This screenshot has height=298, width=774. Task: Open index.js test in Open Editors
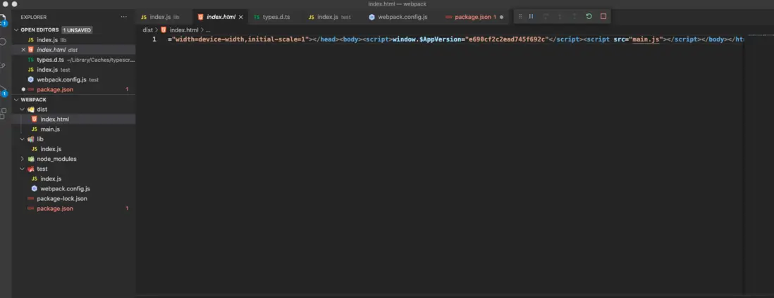74,70
